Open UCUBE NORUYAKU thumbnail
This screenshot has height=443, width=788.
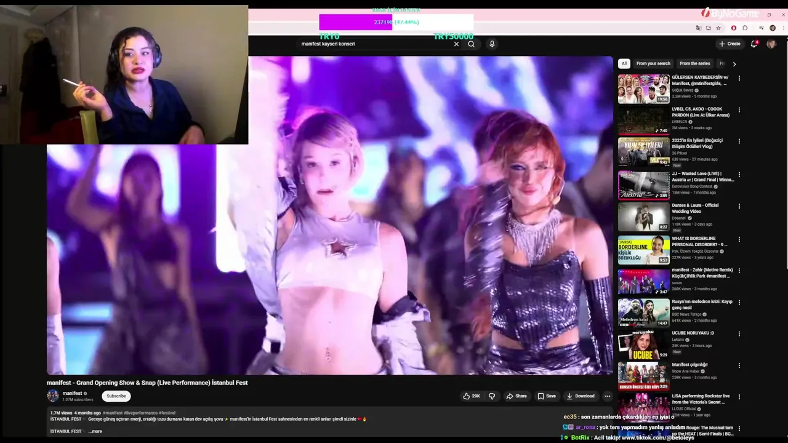click(x=643, y=345)
